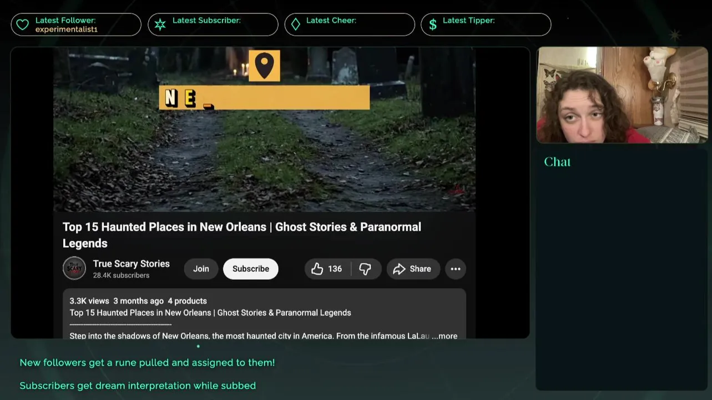
Task: Click the Latest Cheer label
Action: (331, 21)
